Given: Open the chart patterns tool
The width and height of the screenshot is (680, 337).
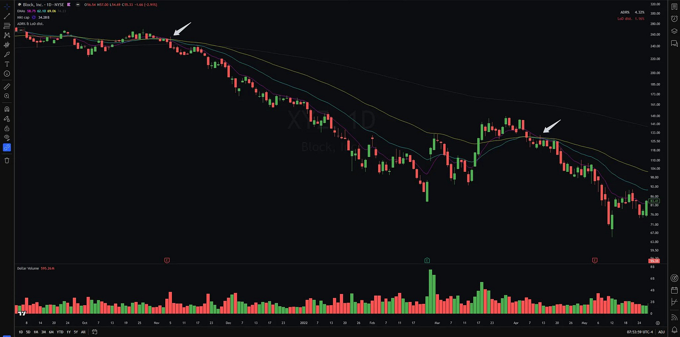Looking at the screenshot, I should [x=7, y=35].
